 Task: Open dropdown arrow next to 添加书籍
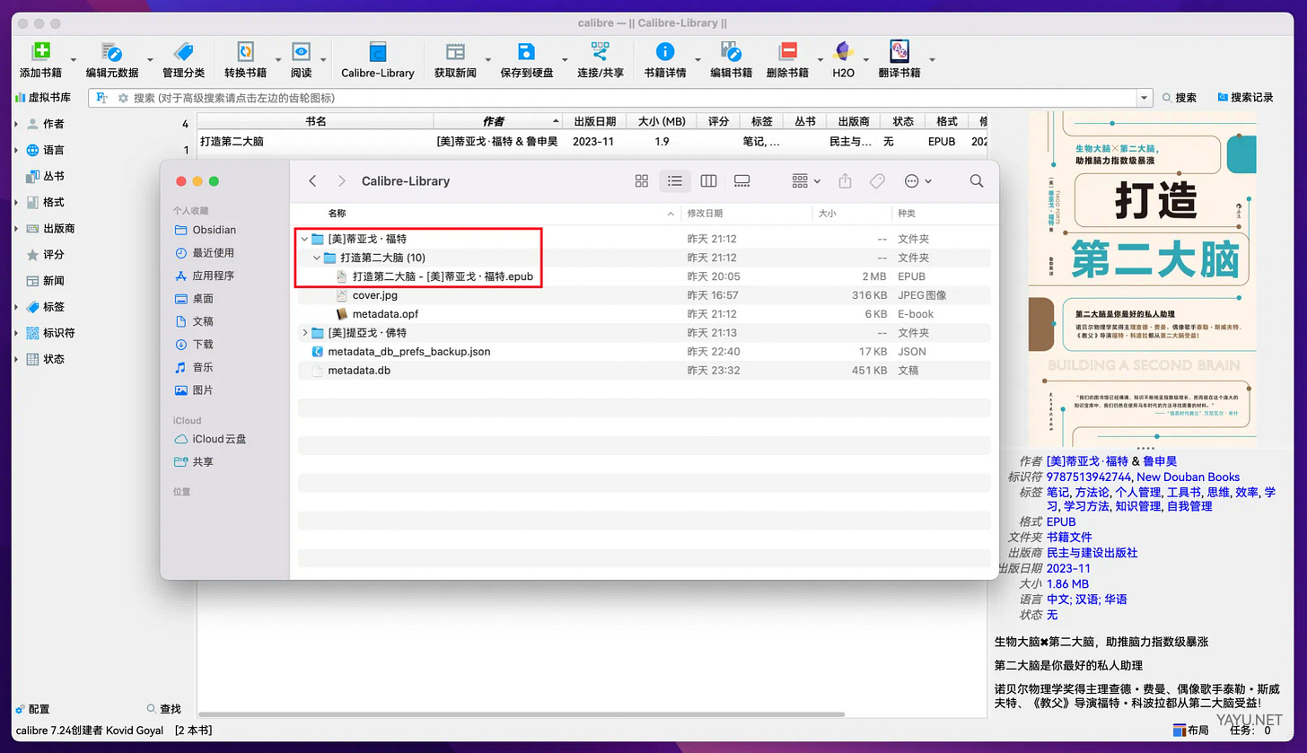74,59
